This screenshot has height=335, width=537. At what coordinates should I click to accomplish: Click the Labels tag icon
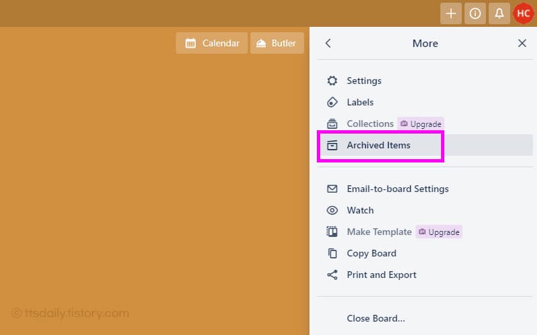coord(332,102)
